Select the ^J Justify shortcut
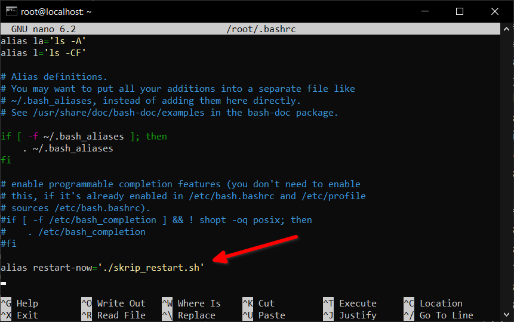The image size is (514, 322). point(349,315)
